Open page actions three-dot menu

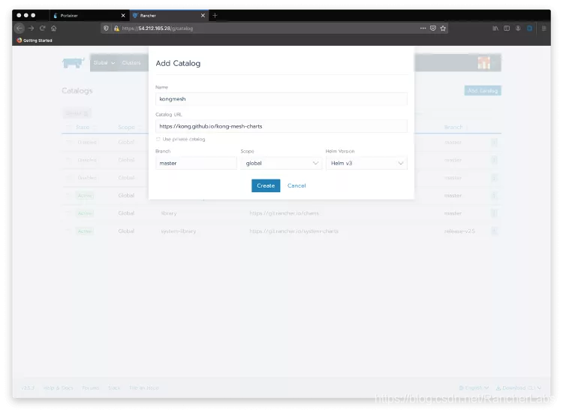pyautogui.click(x=423, y=28)
